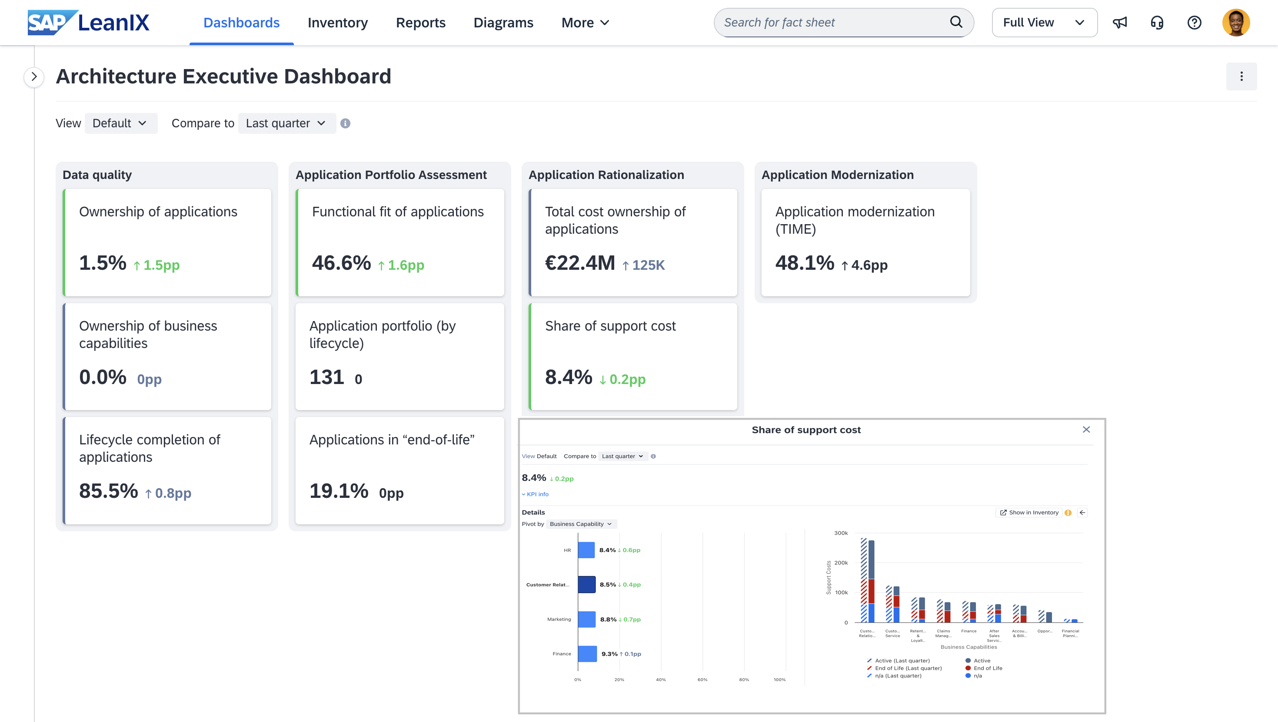Click the orange warning icon in Details
Image resolution: width=1278 pixels, height=722 pixels.
pos(1068,512)
